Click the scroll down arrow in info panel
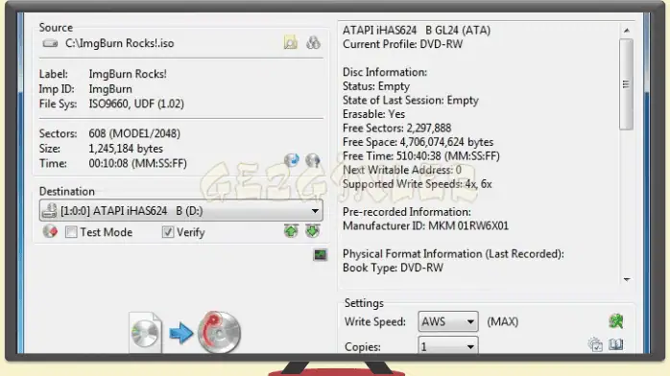 coord(627,279)
